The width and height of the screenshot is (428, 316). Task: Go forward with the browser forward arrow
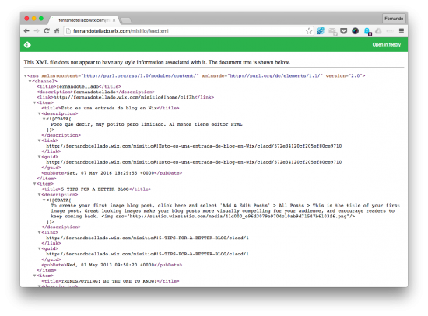[x=37, y=31]
